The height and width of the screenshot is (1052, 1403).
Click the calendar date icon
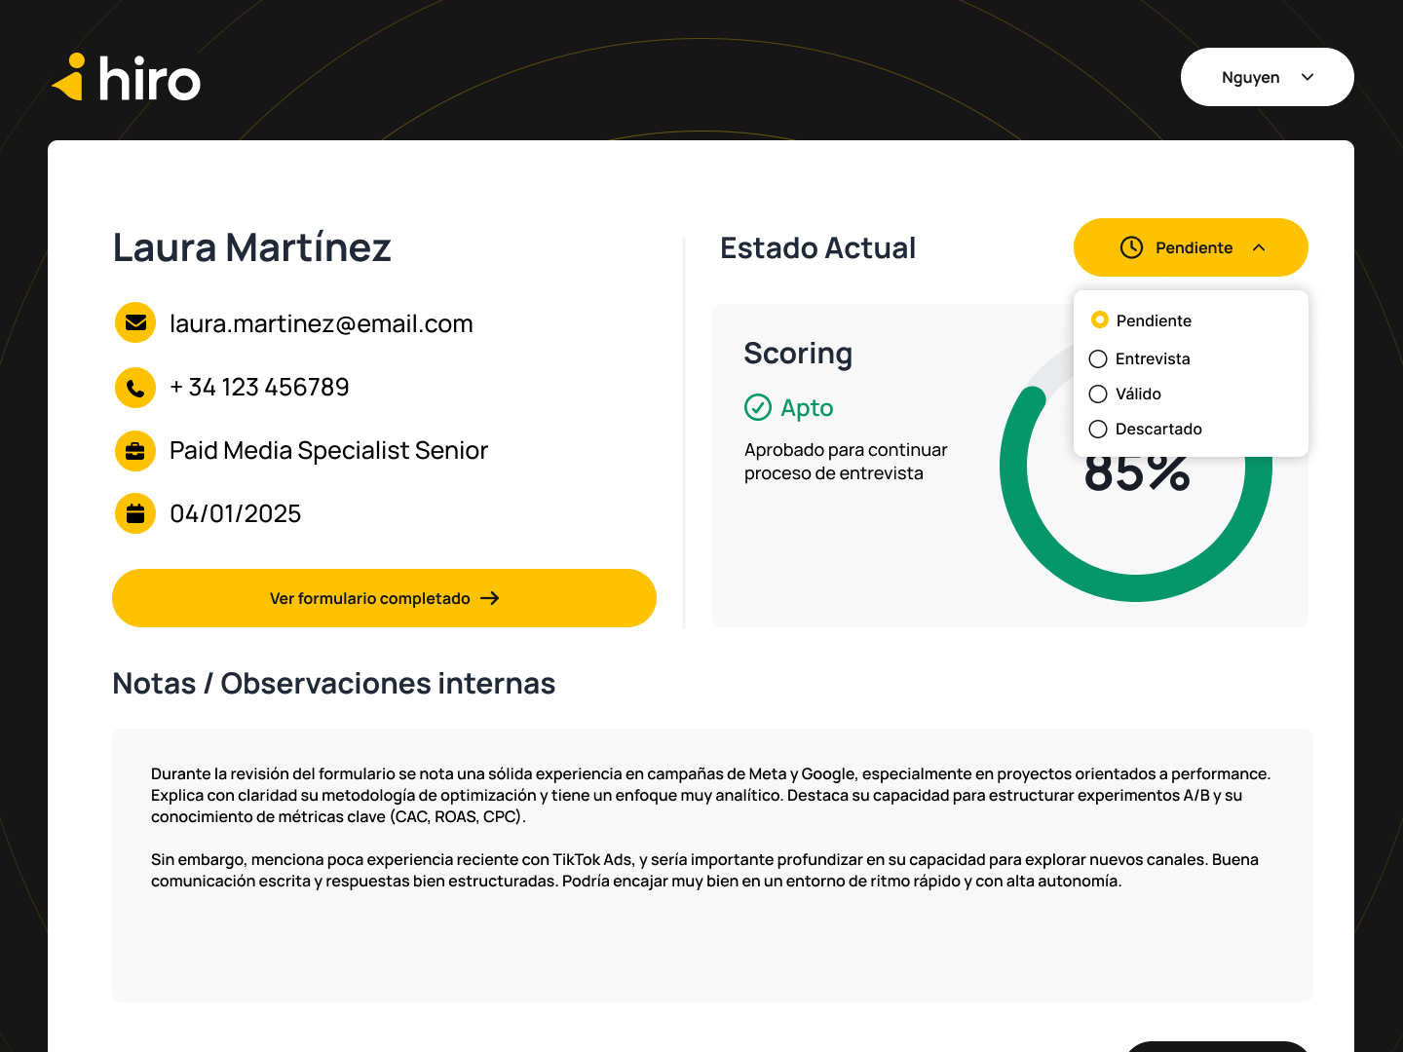pos(135,513)
